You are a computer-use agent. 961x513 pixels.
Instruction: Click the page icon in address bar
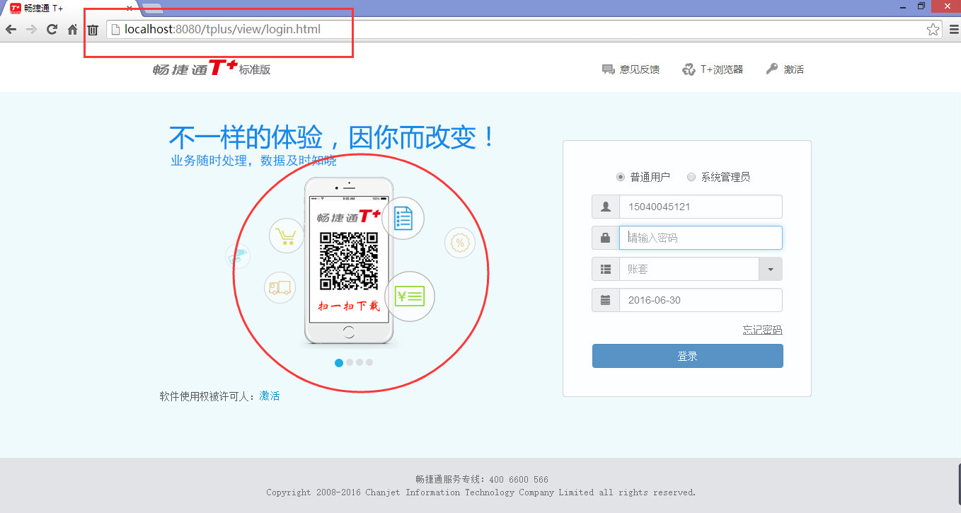115,30
